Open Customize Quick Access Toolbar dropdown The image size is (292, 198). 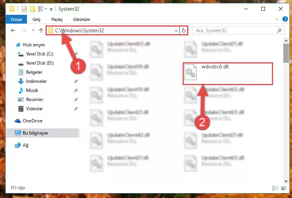(x=51, y=9)
